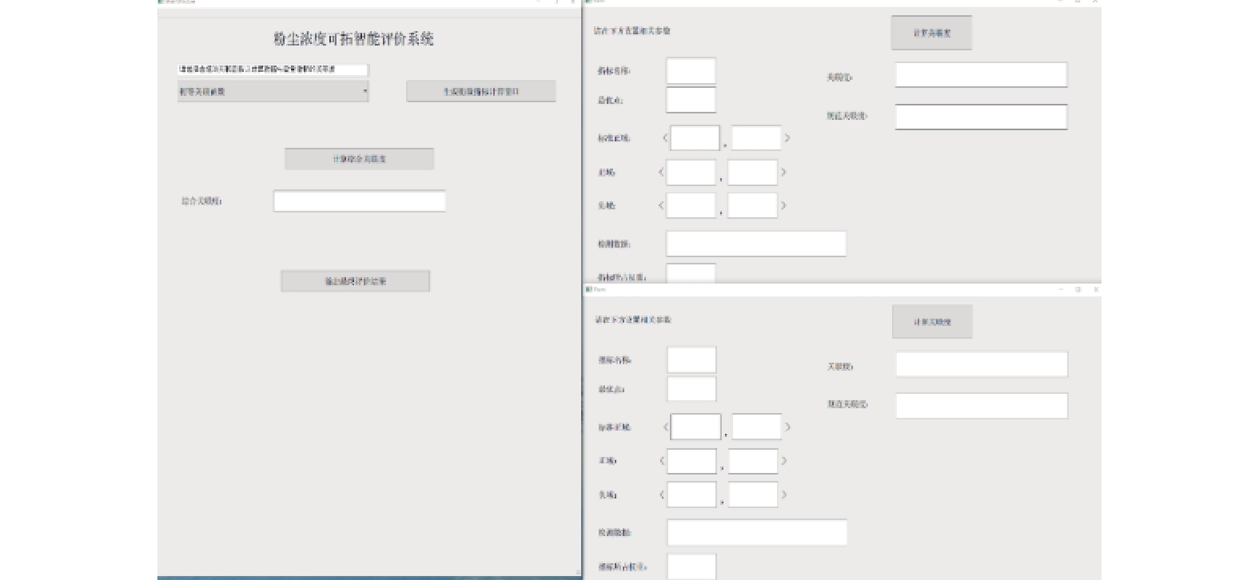Focus 规范关联度 field in the lower form
Viewport: 1259px width, 580px height.
pyautogui.click(x=981, y=406)
